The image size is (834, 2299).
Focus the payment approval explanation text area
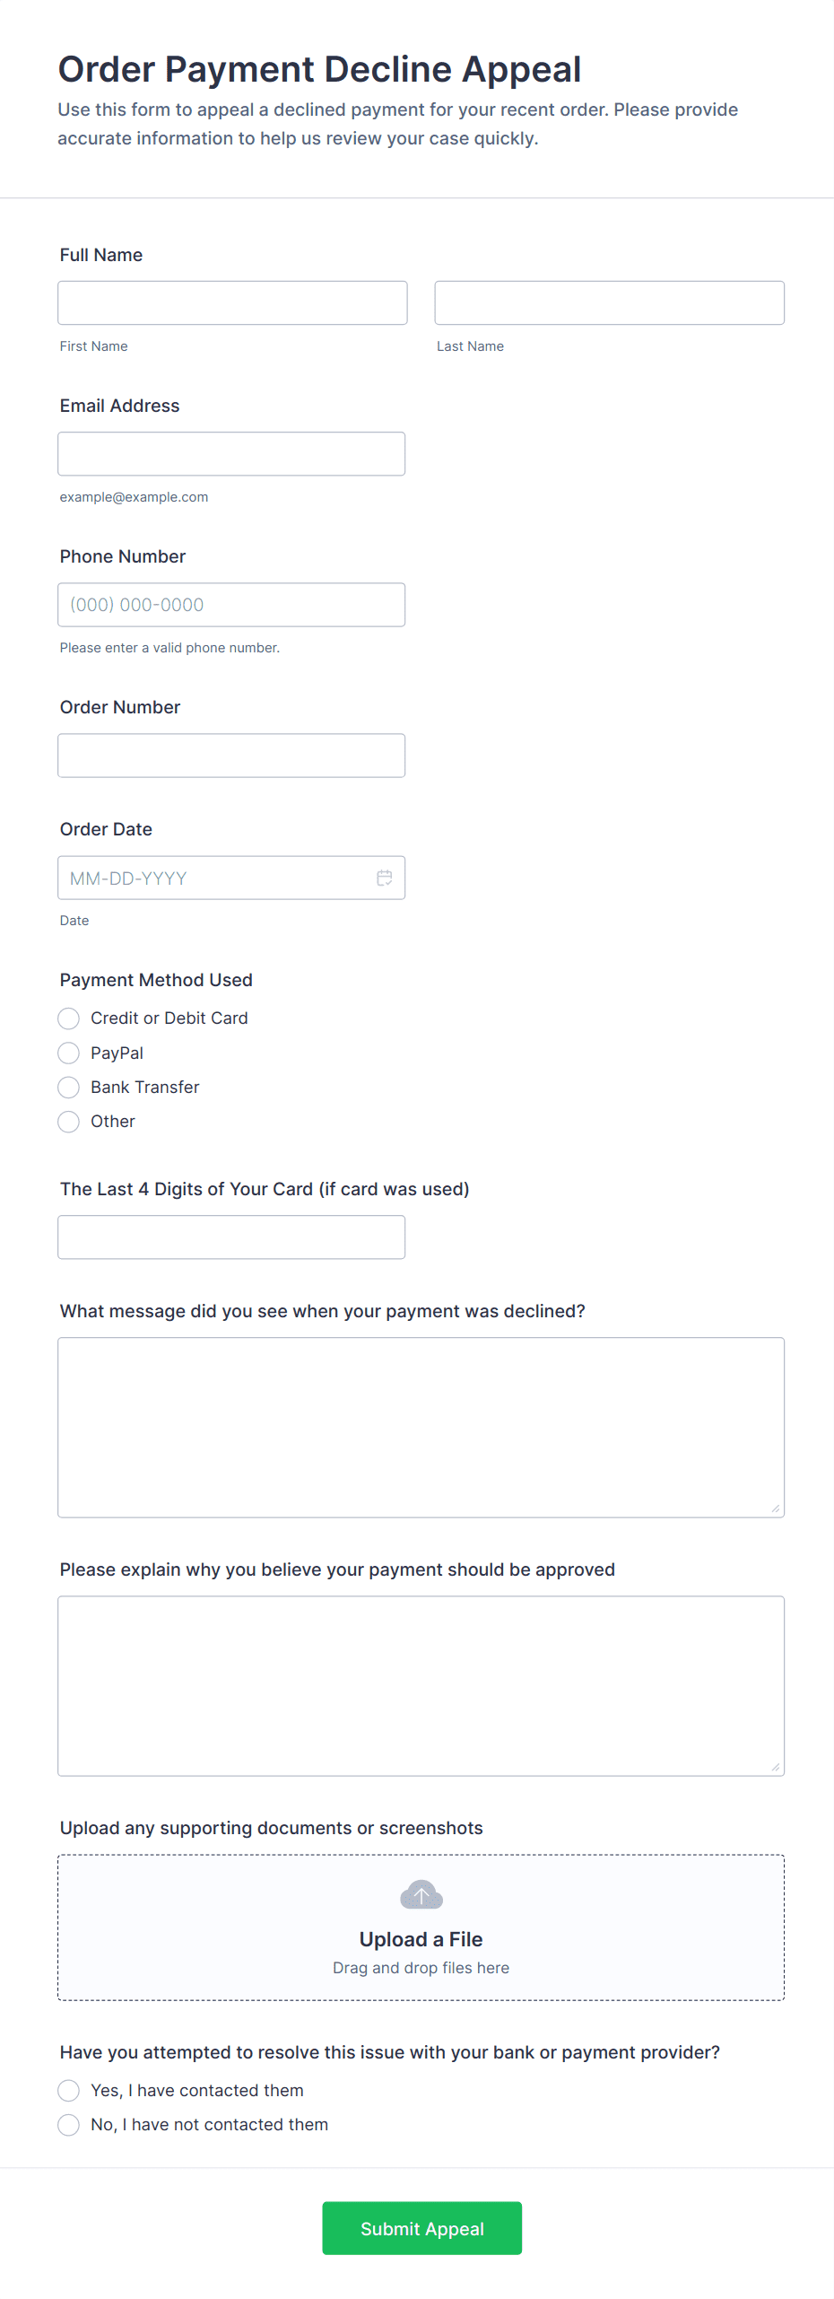pyautogui.click(x=421, y=1686)
